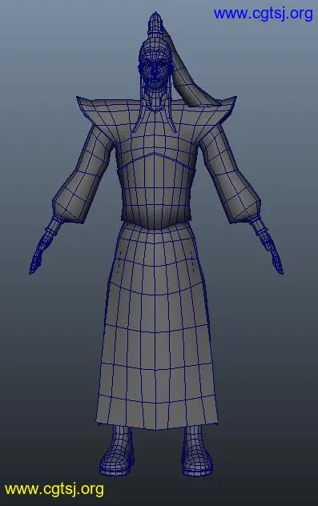
Task: Open the blue www.cgtsj.org watermark link
Action: click(263, 14)
